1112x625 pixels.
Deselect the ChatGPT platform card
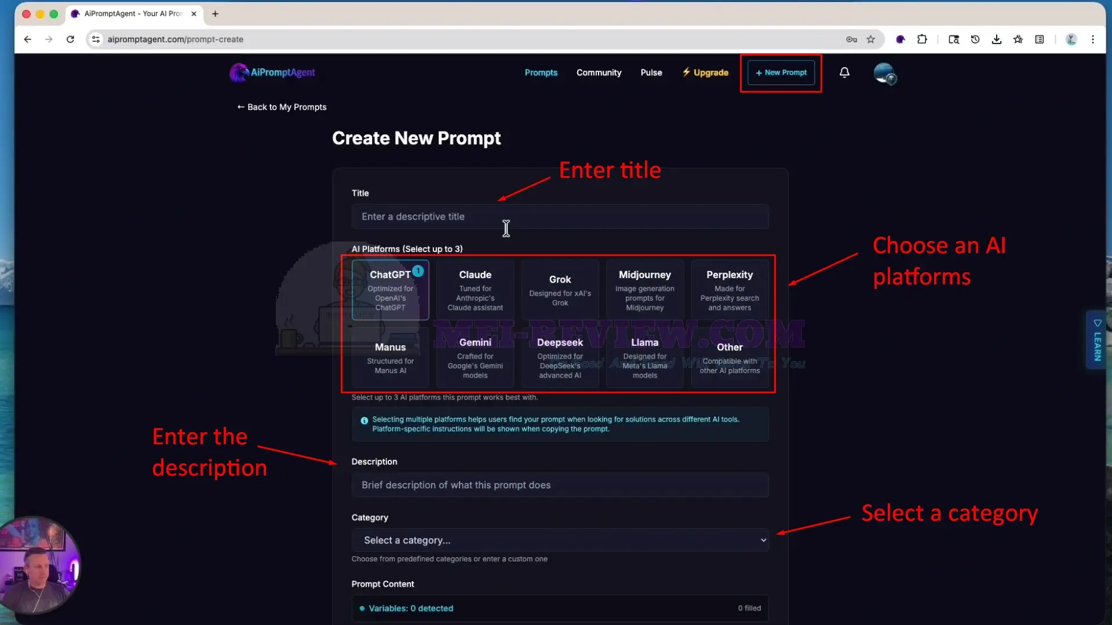click(x=390, y=290)
